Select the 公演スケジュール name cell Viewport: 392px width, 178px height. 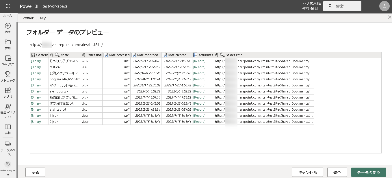coord(65,73)
